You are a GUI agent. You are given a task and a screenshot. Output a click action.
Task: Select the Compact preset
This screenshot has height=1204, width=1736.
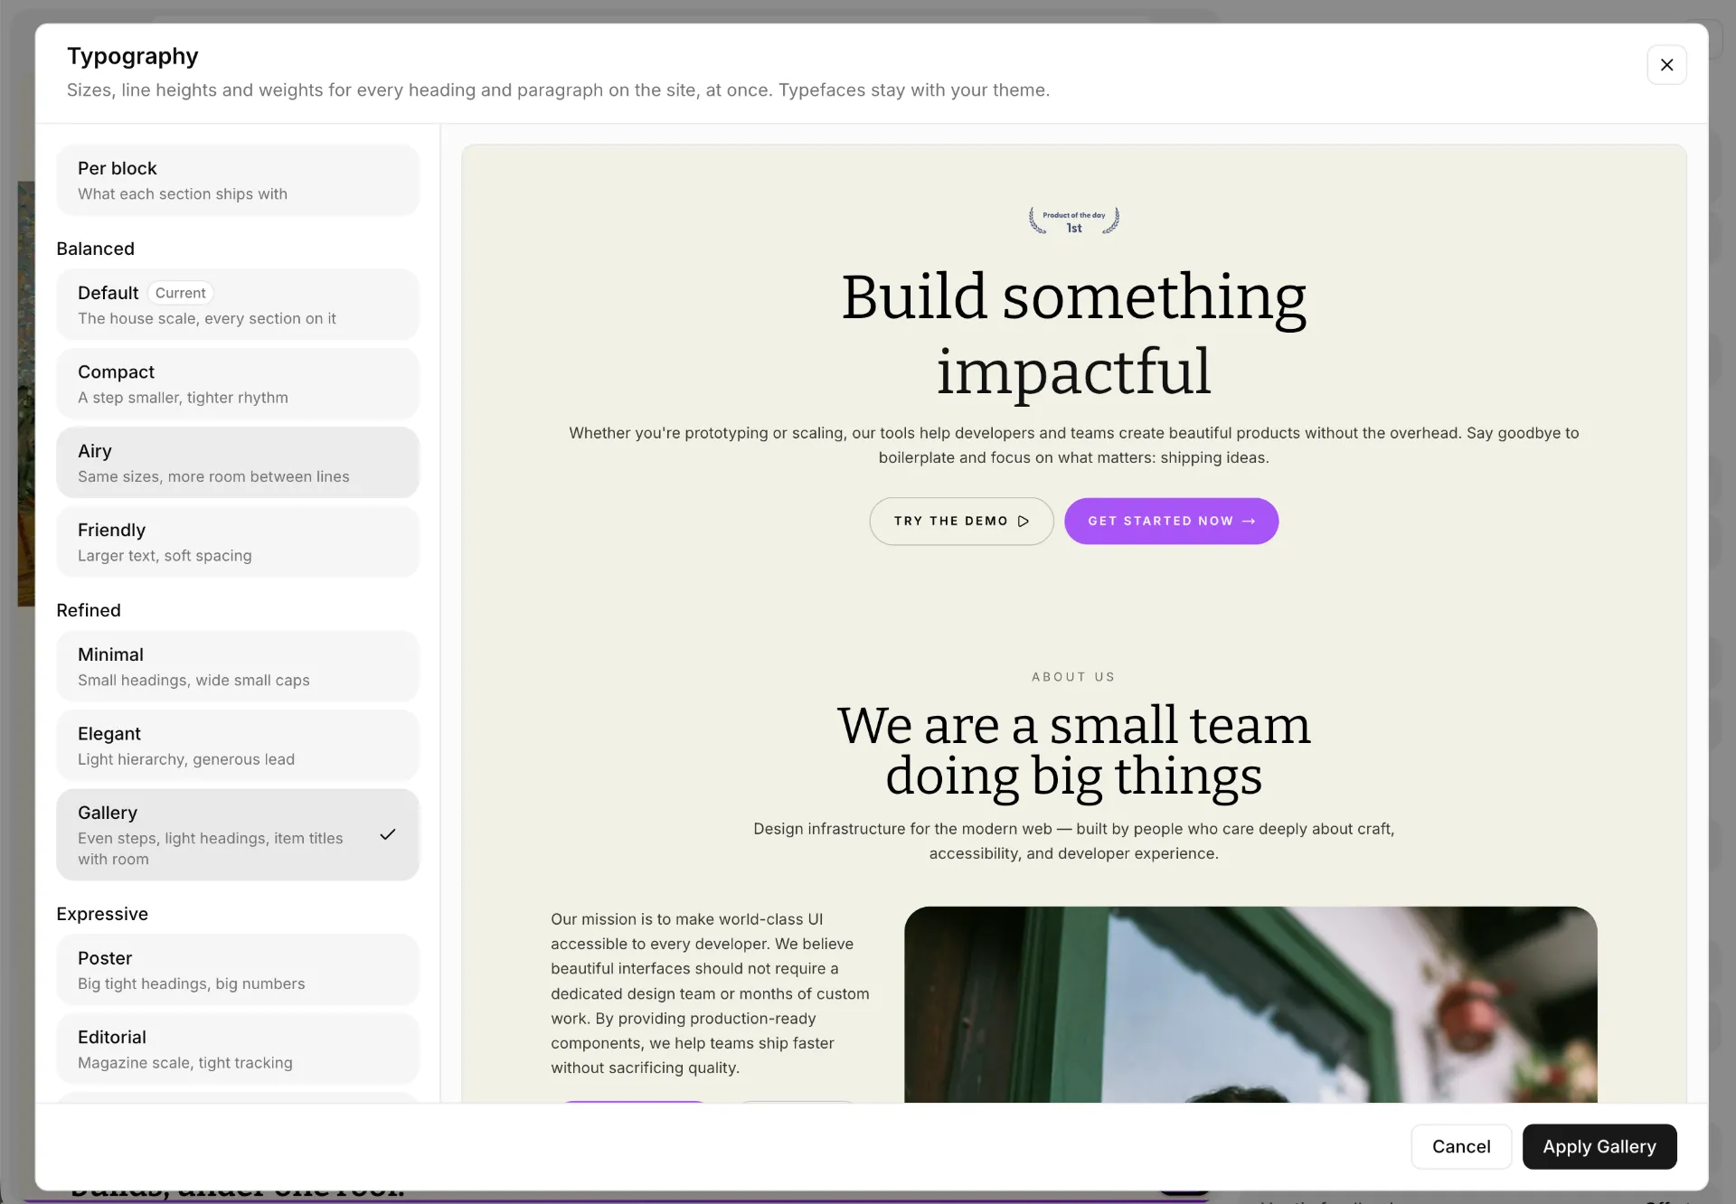pos(238,383)
